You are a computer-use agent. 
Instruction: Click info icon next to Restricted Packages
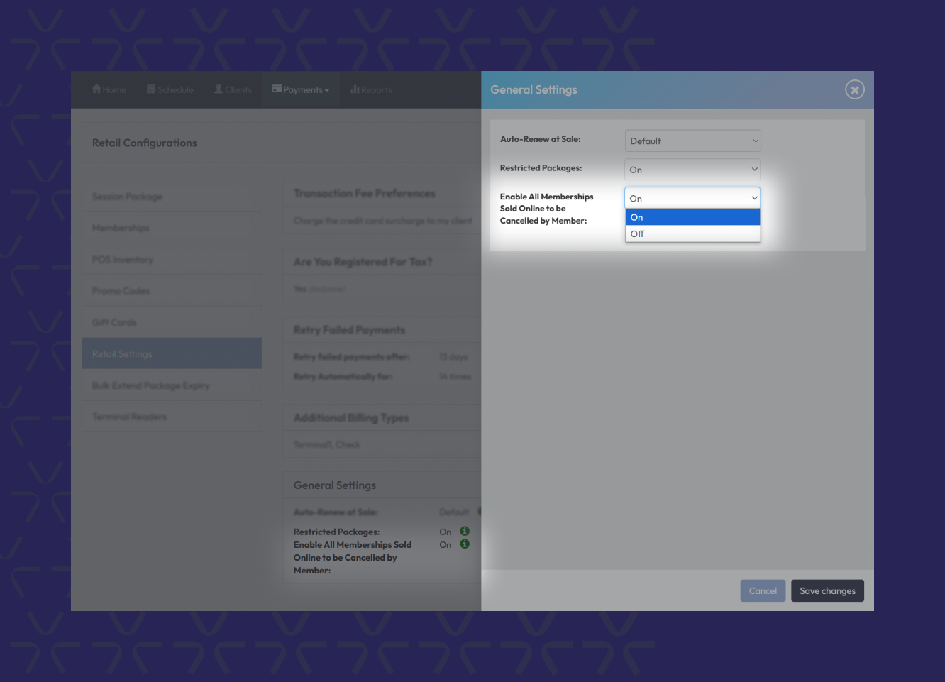click(465, 532)
